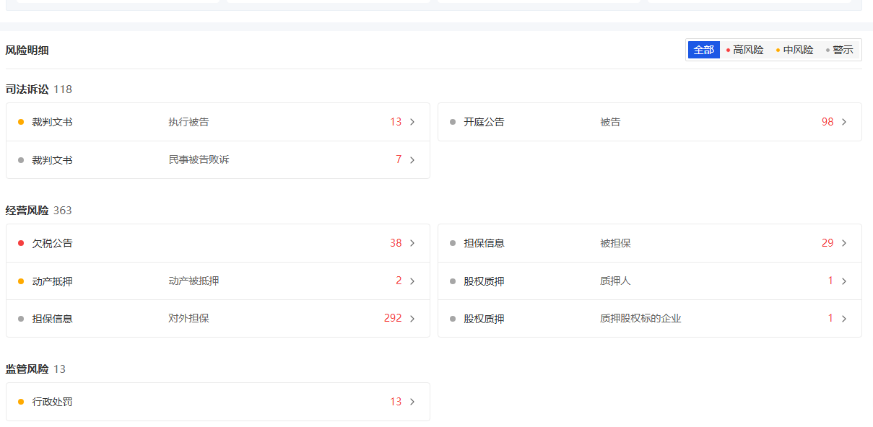Filter by 中风险 level
873x427 pixels.
coord(794,50)
